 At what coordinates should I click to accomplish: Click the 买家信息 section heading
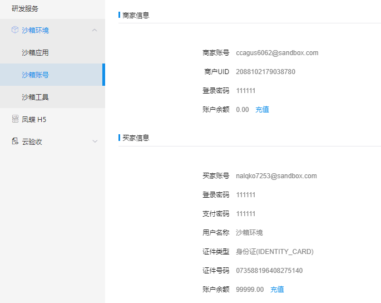136,138
